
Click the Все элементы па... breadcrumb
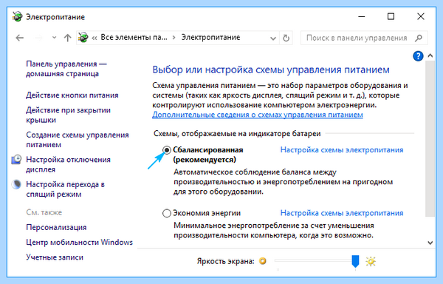tap(134, 37)
